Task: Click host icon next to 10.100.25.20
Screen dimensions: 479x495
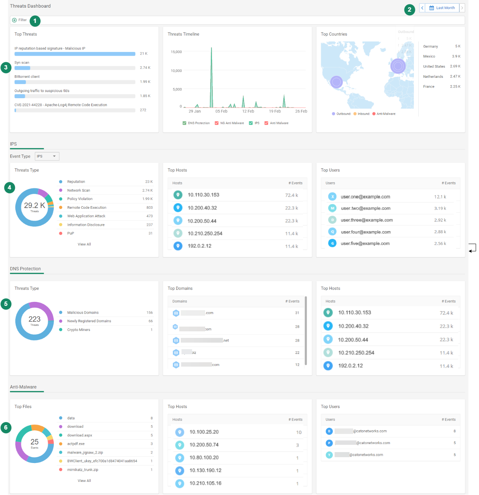Action: [x=180, y=432]
